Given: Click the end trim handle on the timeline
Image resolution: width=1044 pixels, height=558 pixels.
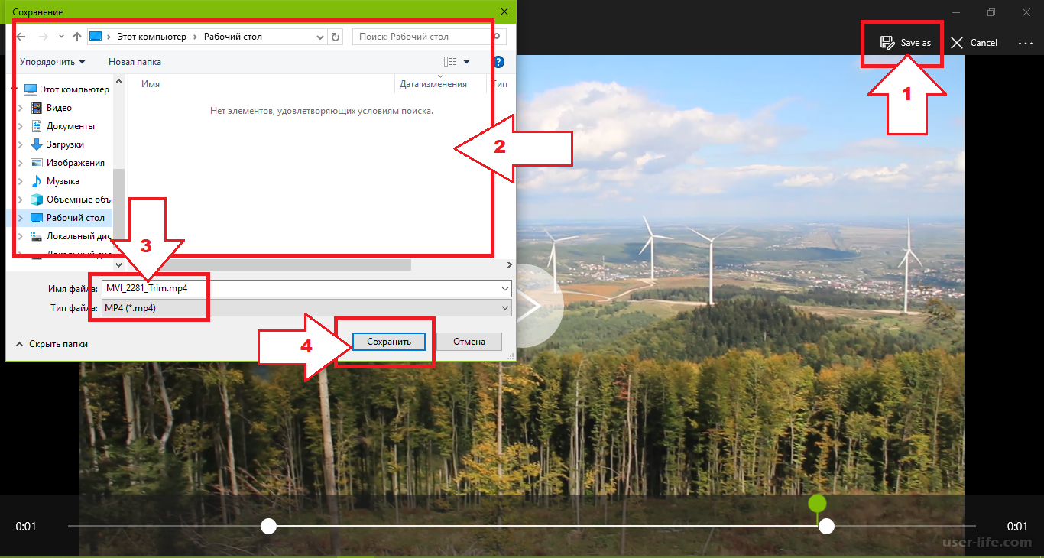Looking at the screenshot, I should [x=826, y=526].
